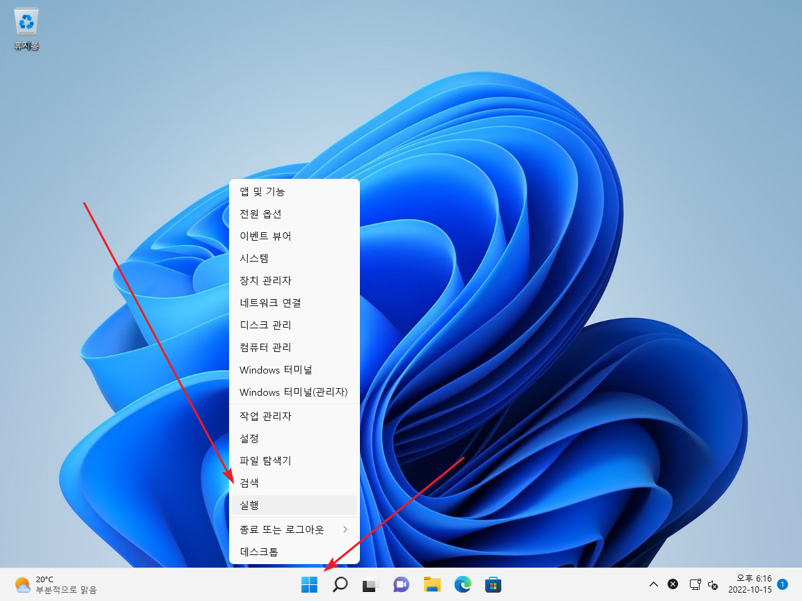Open Task View on the taskbar
Screen dimensions: 802x601
370,584
